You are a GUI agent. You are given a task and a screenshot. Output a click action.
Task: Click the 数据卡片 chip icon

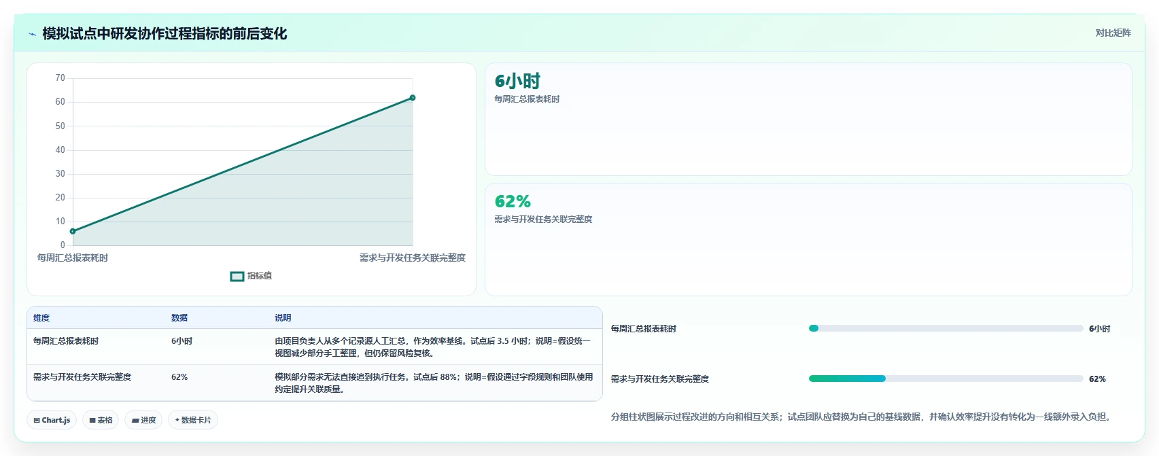point(177,420)
